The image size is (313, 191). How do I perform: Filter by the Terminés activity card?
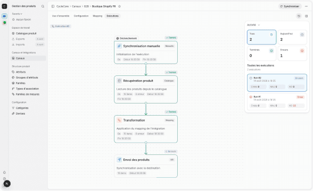[x=261, y=53]
